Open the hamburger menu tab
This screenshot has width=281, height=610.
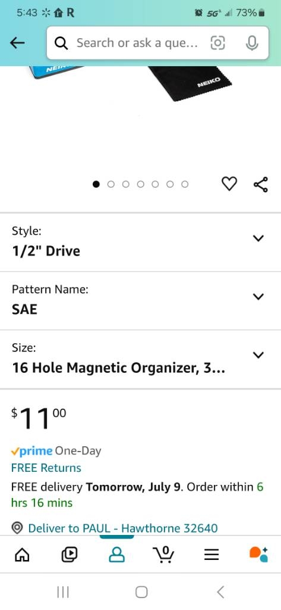[x=211, y=555]
